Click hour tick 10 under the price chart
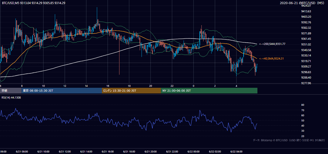Screen dimensions: 328x154 [43, 86]
